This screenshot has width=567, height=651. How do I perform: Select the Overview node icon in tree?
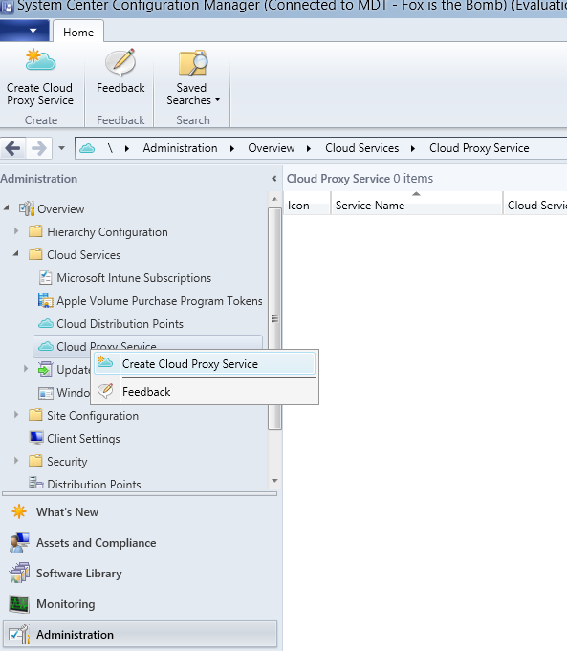click(x=27, y=208)
